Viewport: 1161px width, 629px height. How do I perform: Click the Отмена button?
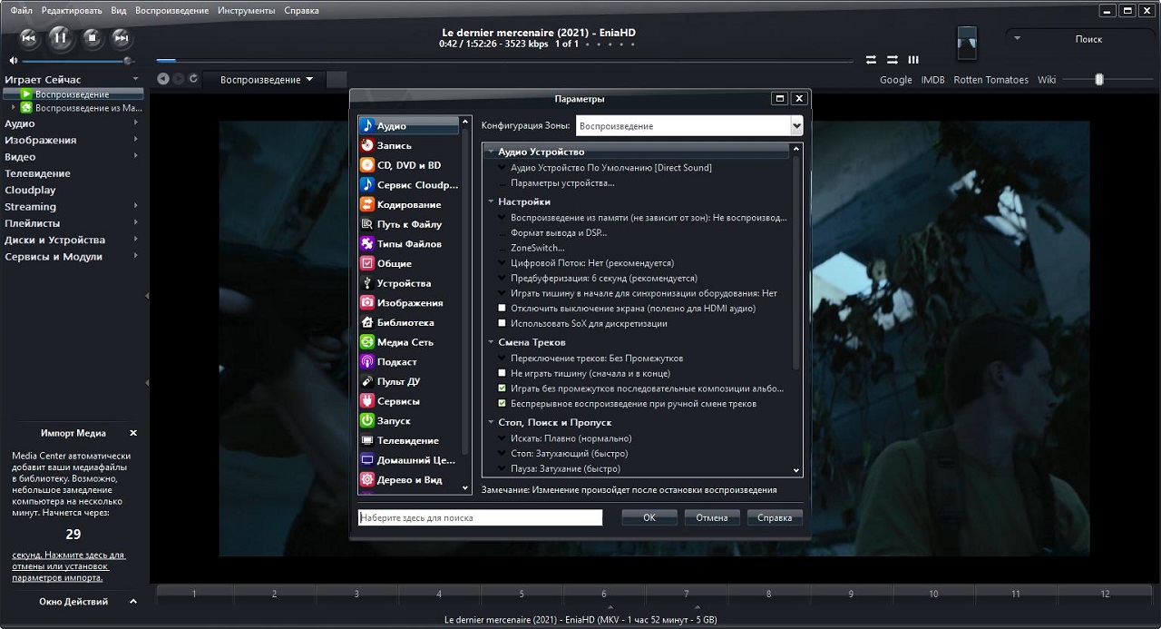711,517
